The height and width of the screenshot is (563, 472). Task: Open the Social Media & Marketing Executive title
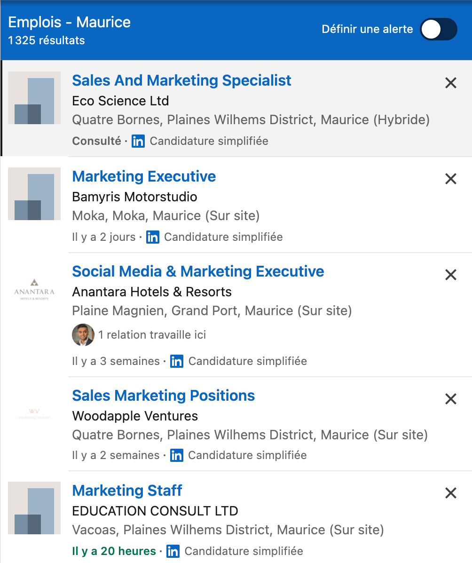tap(198, 271)
